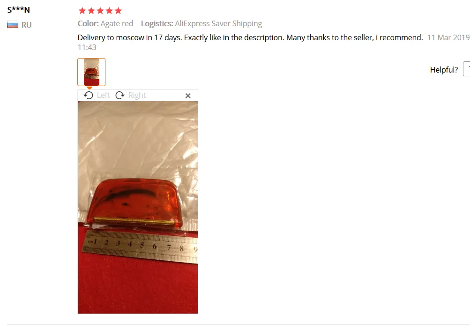Click the 'Helpful?' label text
Viewport: 470px width, 330px height.
444,70
